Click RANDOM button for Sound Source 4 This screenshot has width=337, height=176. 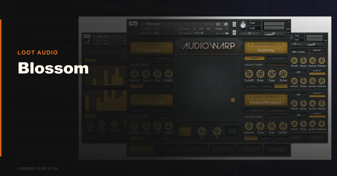point(277,111)
